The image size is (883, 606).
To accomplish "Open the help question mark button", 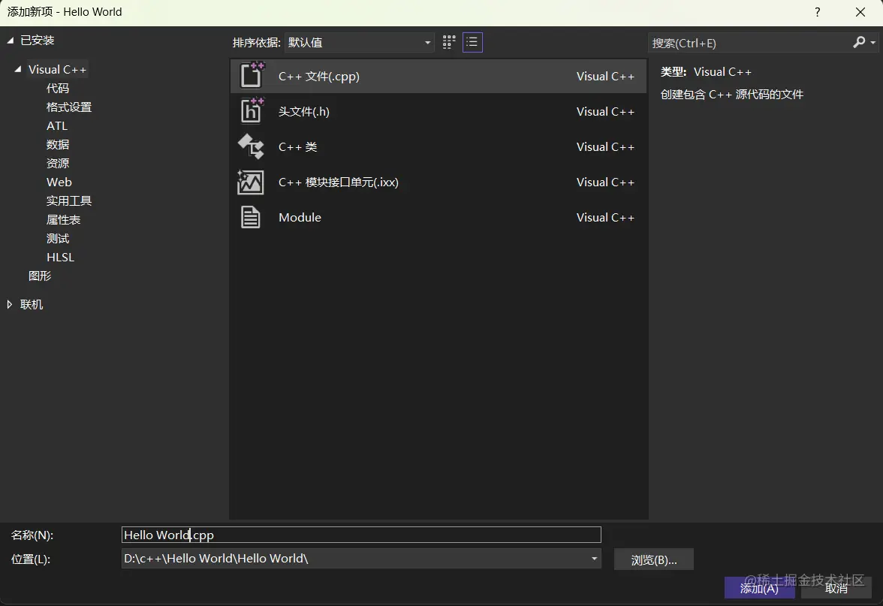I will [x=817, y=12].
